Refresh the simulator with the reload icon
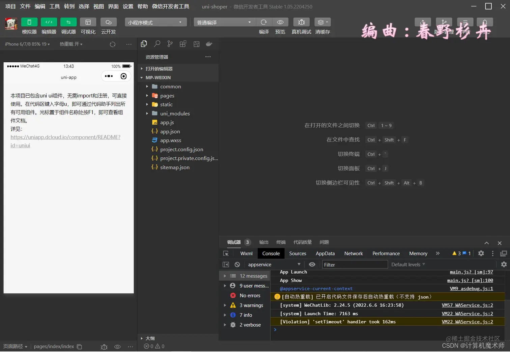Image resolution: width=510 pixels, height=352 pixels. pos(113,44)
